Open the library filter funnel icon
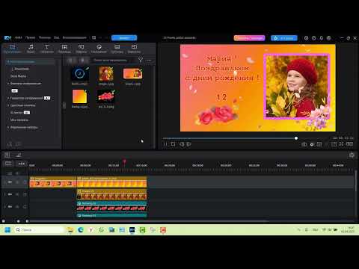The image size is (359, 269). click(x=141, y=60)
